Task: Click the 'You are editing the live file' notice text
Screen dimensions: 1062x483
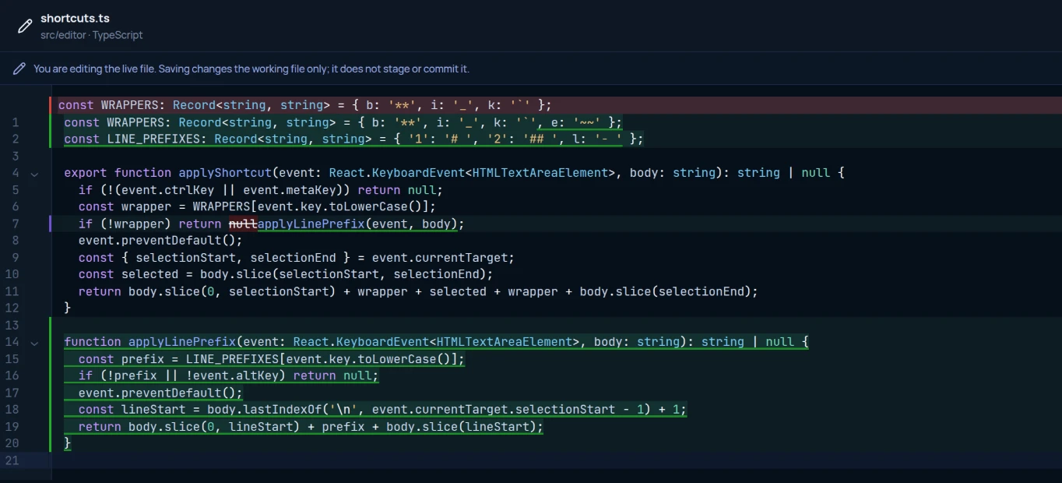Action: click(251, 69)
